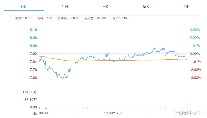Viewport: 207px width, 118px height.
Task: Click the 7.92 price axis label
Action: [x=33, y=54]
